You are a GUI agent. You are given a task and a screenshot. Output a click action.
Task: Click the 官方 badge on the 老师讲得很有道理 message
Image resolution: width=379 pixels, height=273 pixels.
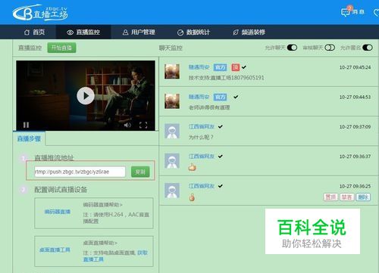click(221, 97)
